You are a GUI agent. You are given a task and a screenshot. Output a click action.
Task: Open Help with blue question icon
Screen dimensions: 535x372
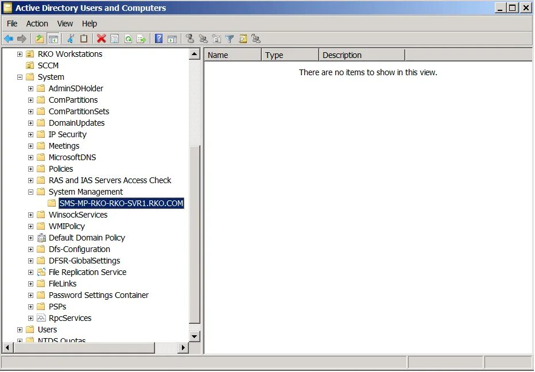[x=158, y=39]
